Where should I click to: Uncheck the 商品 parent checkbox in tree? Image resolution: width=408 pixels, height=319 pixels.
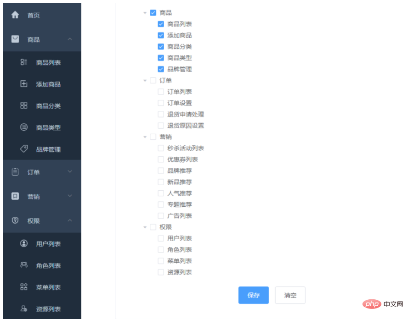153,13
